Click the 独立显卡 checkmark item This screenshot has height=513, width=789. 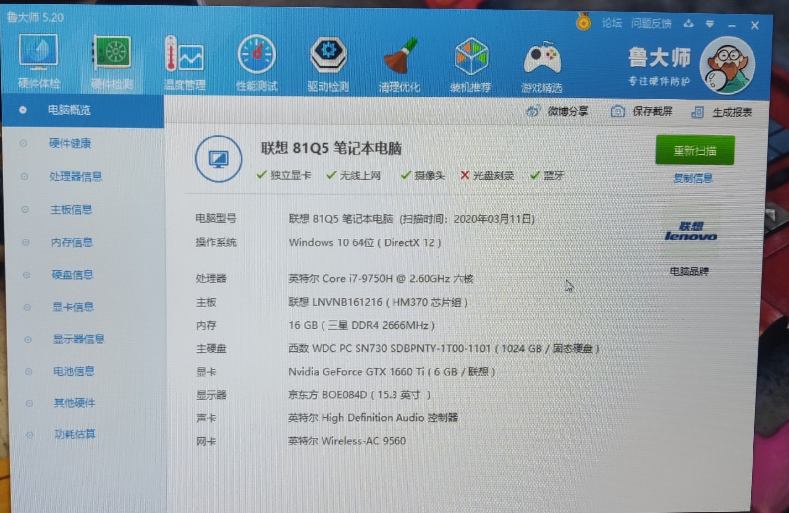[284, 175]
